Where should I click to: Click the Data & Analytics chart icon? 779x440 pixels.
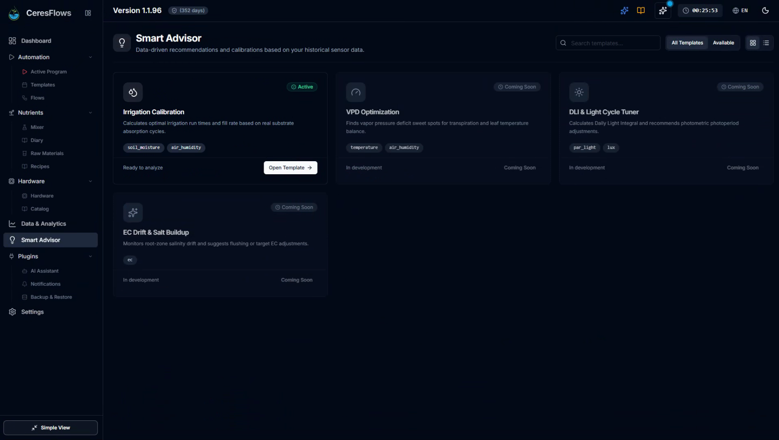pyautogui.click(x=12, y=223)
